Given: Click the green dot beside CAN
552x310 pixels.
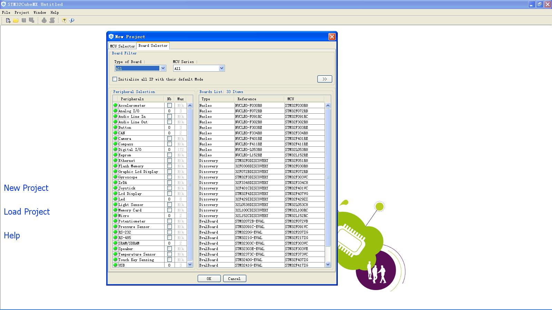Looking at the screenshot, I should [116, 133].
